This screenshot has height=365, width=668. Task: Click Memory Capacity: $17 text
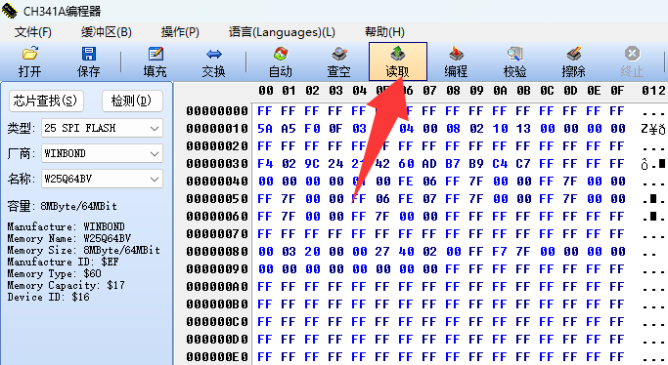tap(66, 285)
